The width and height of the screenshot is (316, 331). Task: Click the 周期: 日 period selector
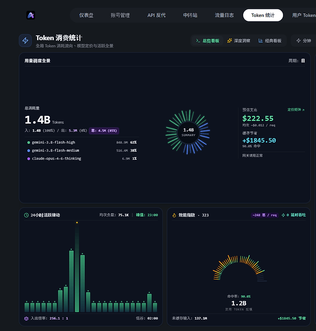[x=297, y=61]
